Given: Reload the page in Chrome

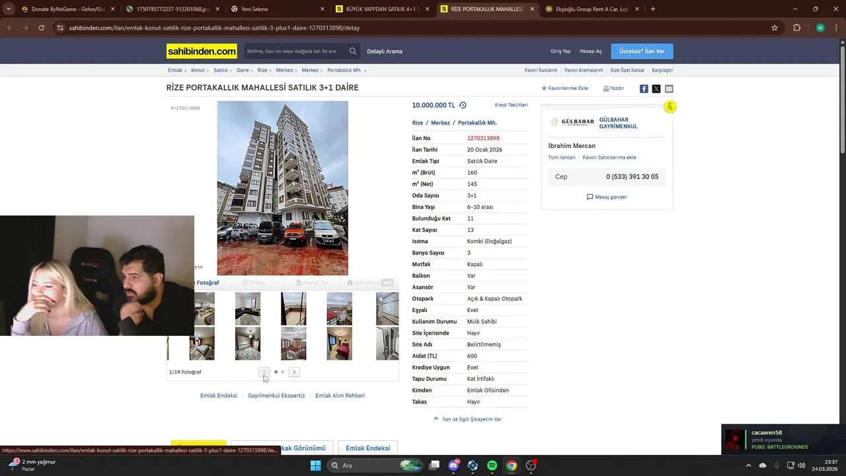Looking at the screenshot, I should 41,28.
